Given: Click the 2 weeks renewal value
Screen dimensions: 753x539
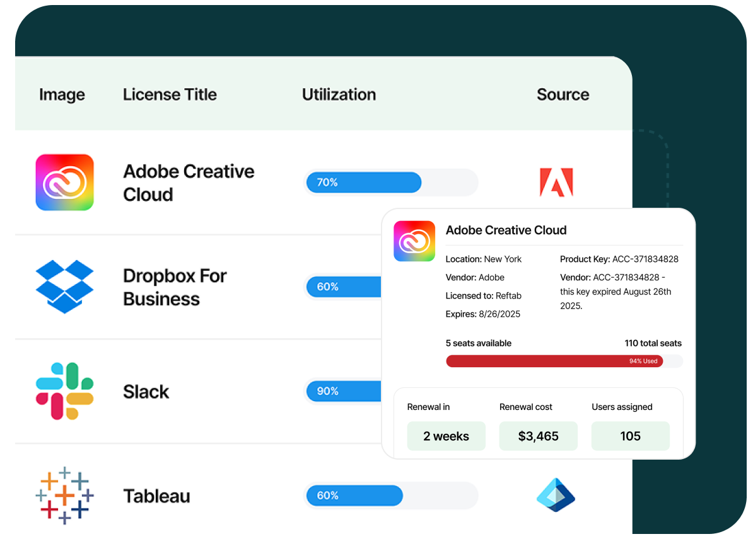Looking at the screenshot, I should [x=446, y=436].
